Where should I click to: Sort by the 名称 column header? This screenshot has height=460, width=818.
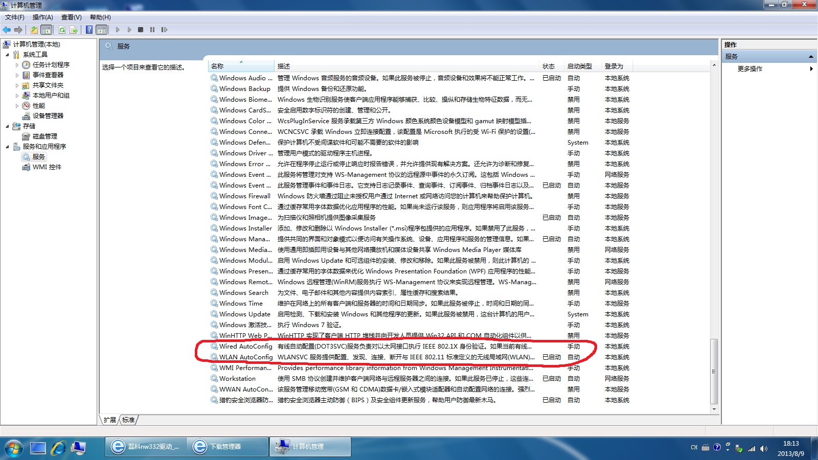(x=241, y=66)
